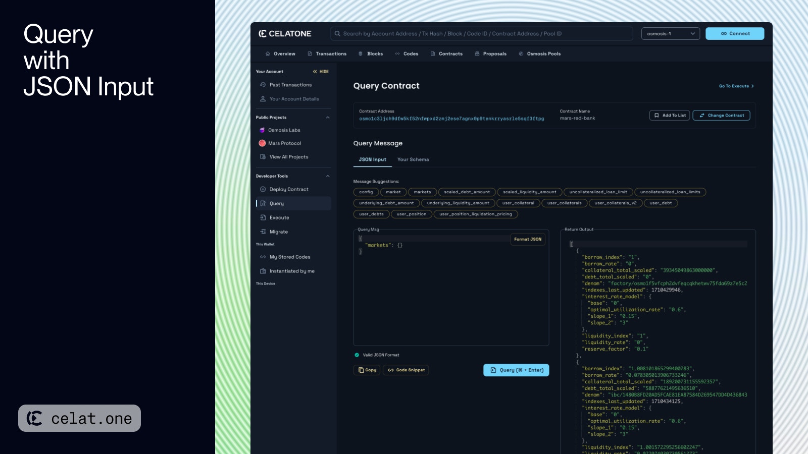Click the Return Output panel
This screenshot has width=808, height=454.
coord(658,343)
